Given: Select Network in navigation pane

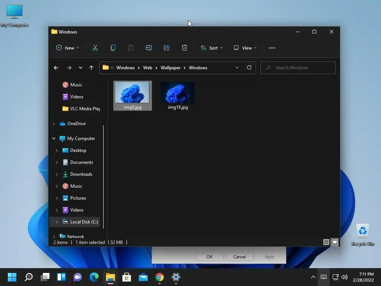Looking at the screenshot, I should [x=76, y=236].
